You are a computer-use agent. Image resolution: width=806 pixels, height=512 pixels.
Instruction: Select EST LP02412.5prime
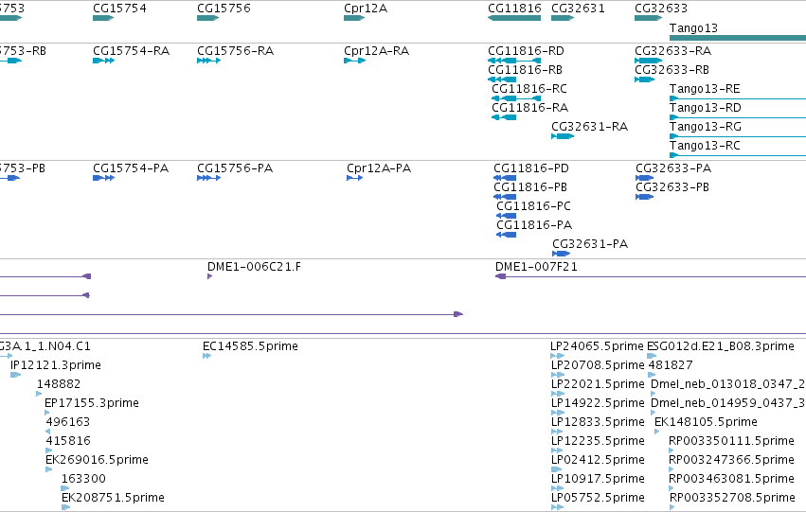tap(598, 460)
